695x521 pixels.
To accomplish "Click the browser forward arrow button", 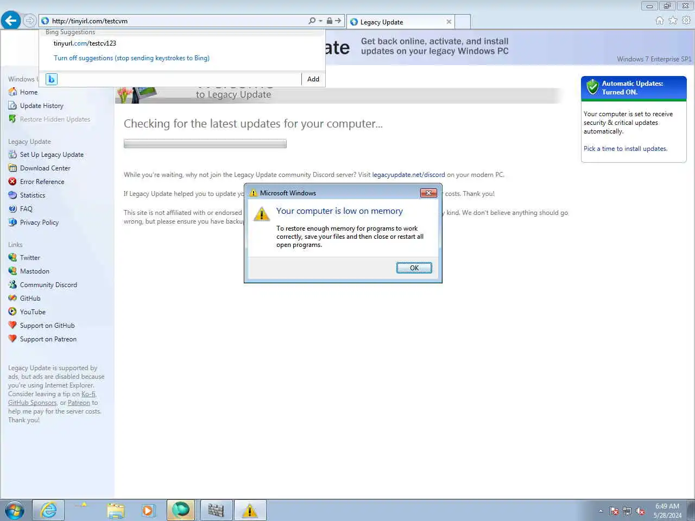I will coord(30,21).
